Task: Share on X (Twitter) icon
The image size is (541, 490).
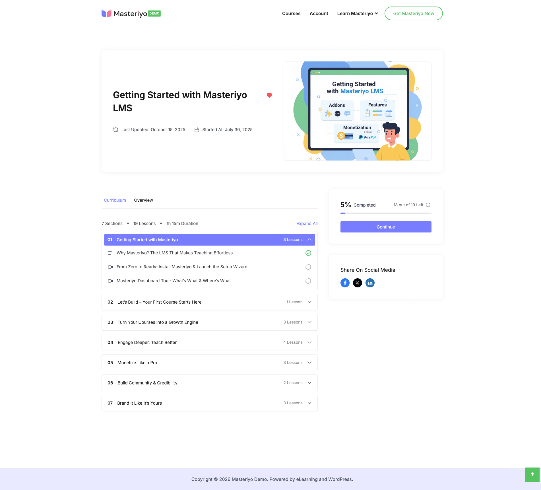Action: pyautogui.click(x=358, y=283)
